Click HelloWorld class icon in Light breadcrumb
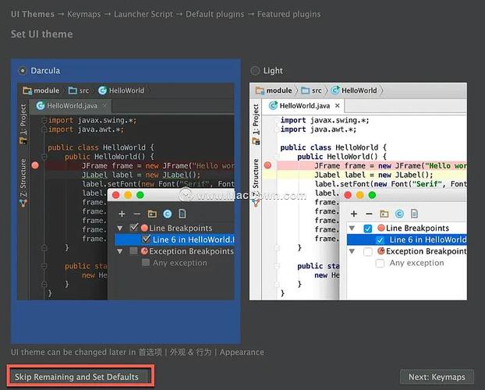The width and height of the screenshot is (485, 390). pyautogui.click(x=335, y=90)
